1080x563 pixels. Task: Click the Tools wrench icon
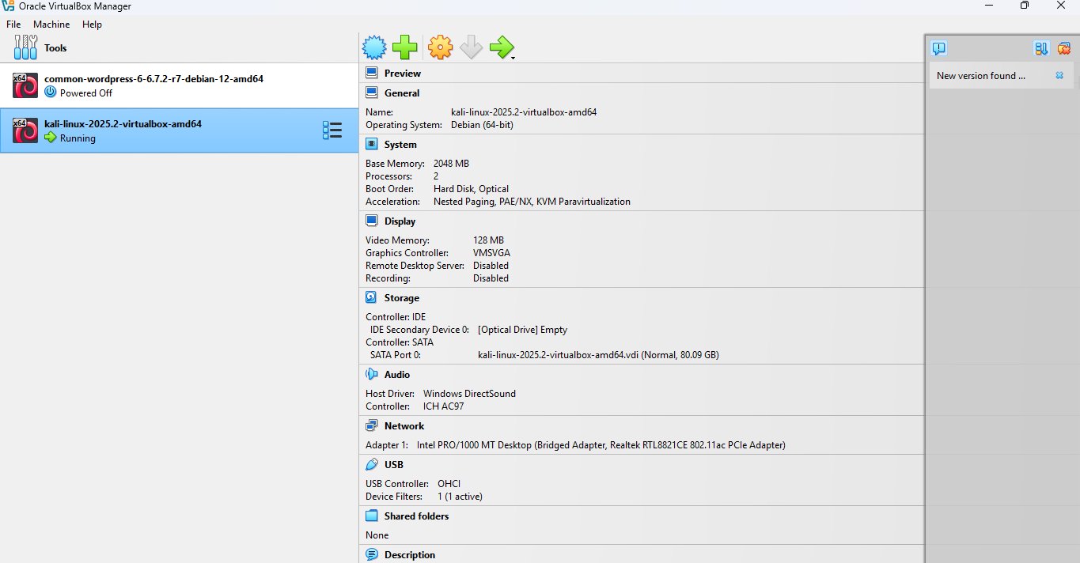click(25, 47)
